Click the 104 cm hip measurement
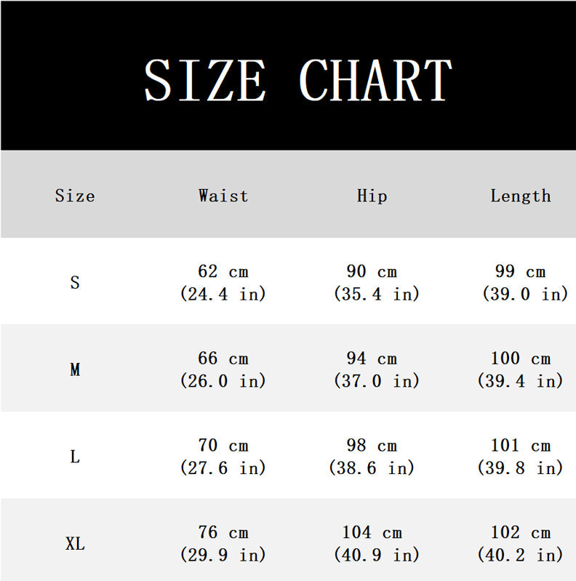Image resolution: width=576 pixels, height=581 pixels. [372, 543]
